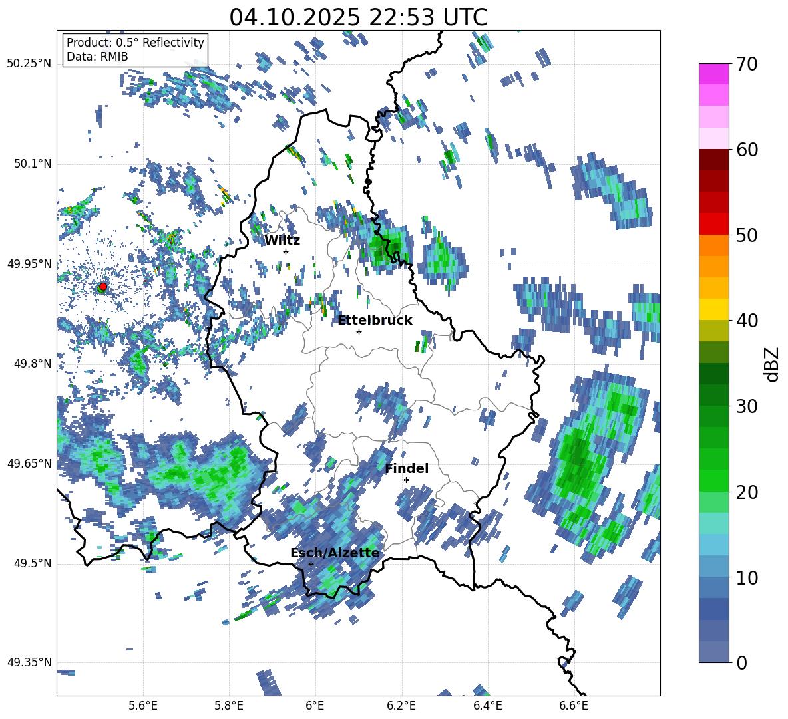Click the 5.8°E longitude label
This screenshot has width=788, height=719.
click(229, 706)
